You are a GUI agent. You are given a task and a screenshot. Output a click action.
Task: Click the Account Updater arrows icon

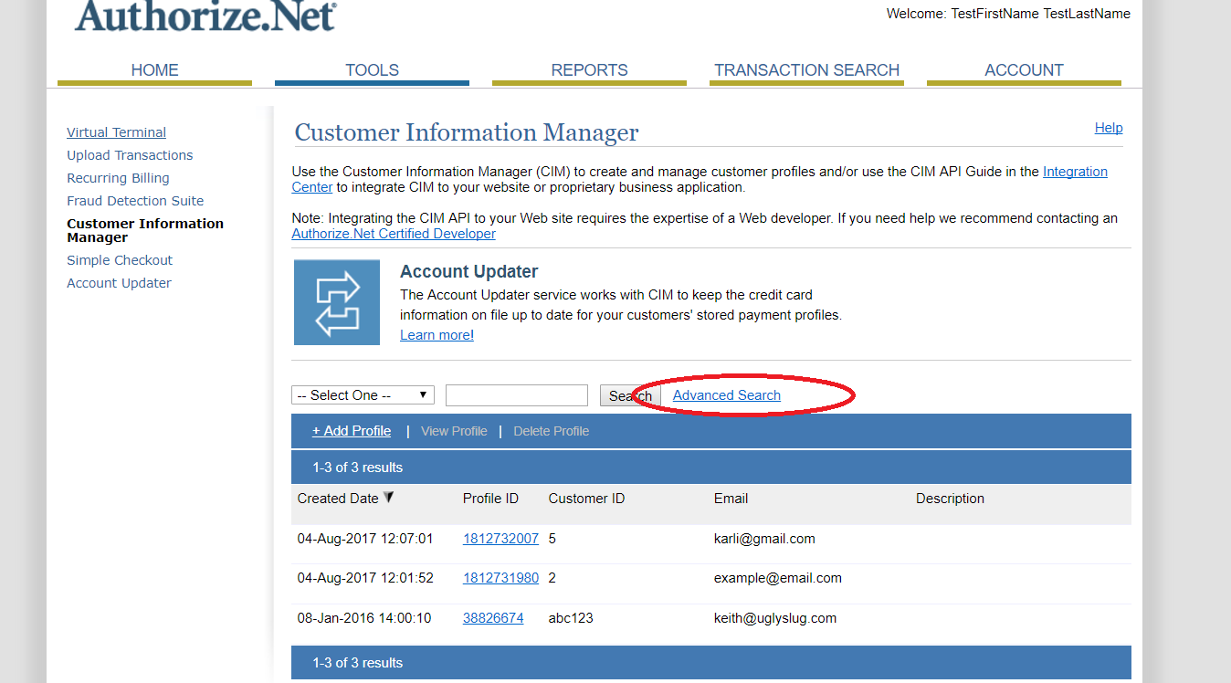pyautogui.click(x=337, y=303)
